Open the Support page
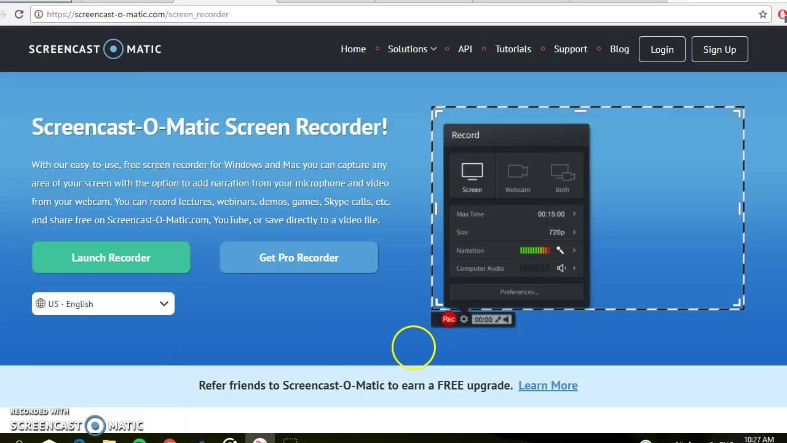Screen dimensions: 787x443 click(571, 49)
